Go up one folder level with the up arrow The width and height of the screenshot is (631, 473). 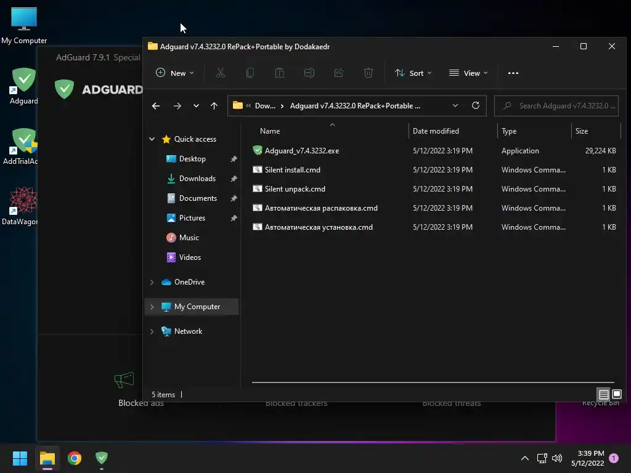pyautogui.click(x=214, y=106)
